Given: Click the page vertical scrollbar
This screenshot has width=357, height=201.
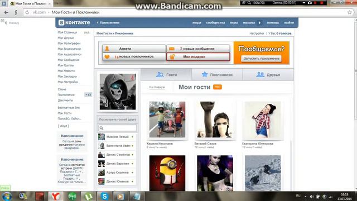Looking at the screenshot, I should (356, 104).
